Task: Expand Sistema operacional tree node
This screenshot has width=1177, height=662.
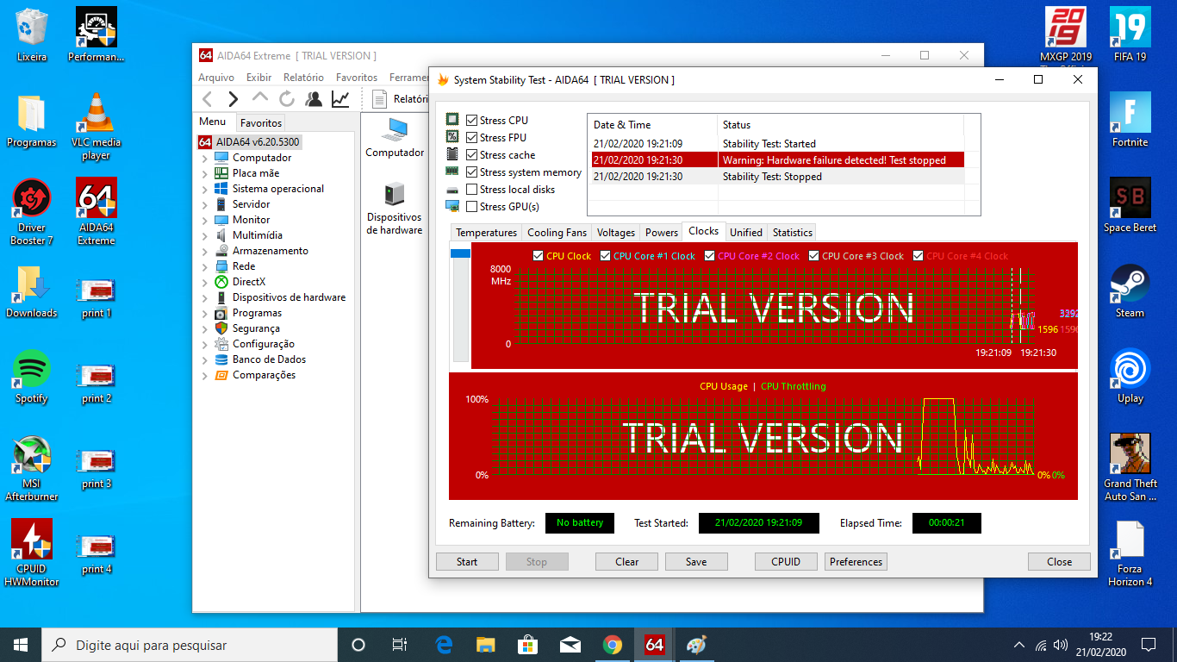Action: point(204,190)
